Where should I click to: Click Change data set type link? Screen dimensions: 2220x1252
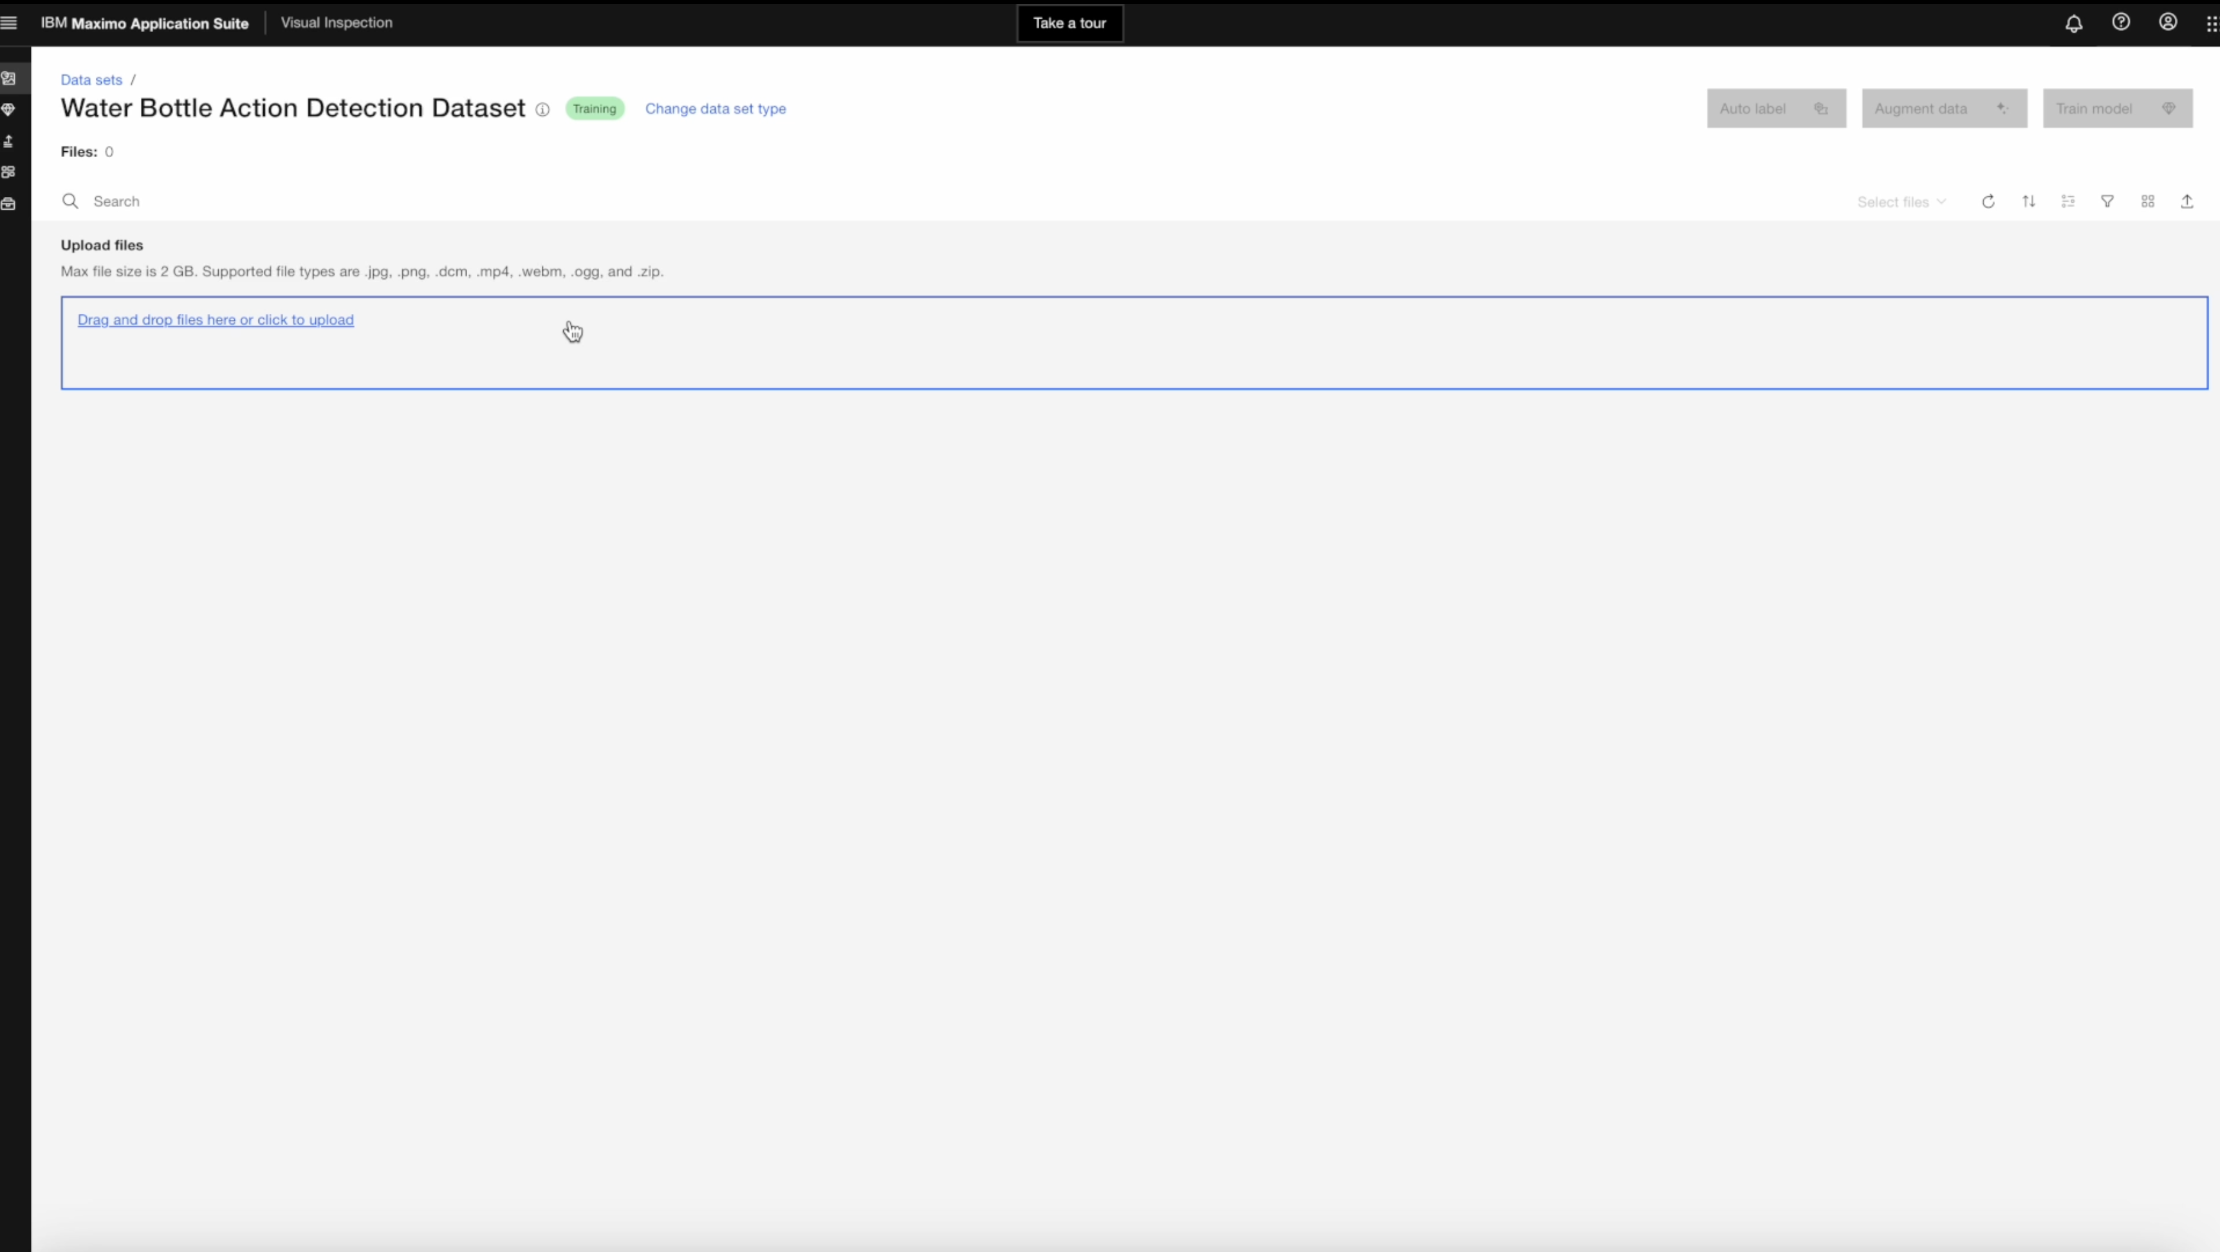point(716,109)
